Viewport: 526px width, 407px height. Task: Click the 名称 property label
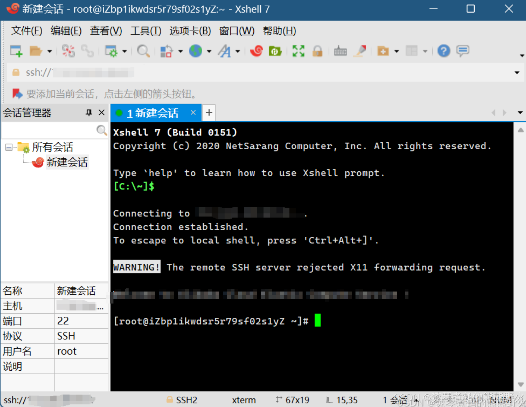13,291
